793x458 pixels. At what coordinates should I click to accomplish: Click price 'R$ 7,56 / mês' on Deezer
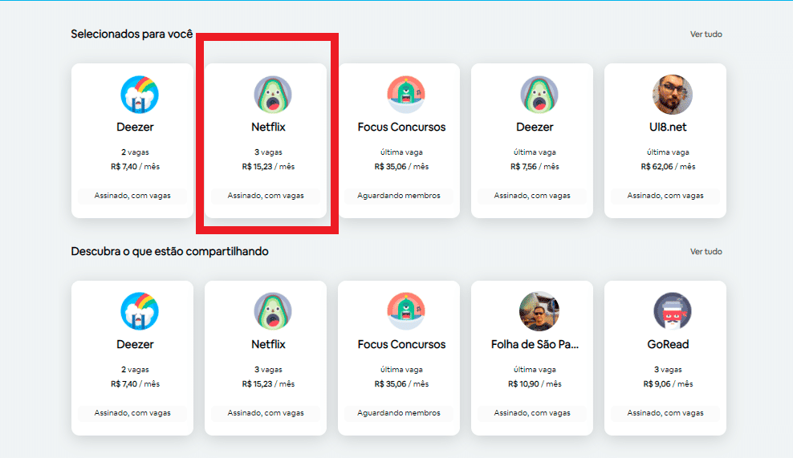point(535,166)
